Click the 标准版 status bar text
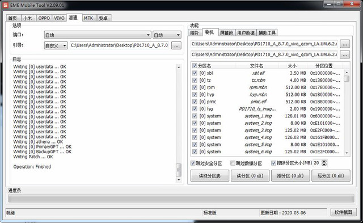This screenshot has width=363, height=223. point(210,213)
